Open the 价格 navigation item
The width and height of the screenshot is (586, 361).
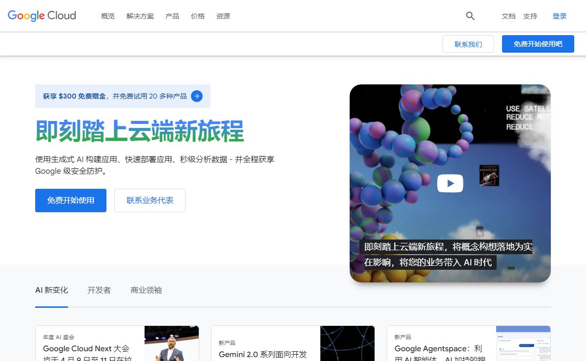[x=198, y=16]
